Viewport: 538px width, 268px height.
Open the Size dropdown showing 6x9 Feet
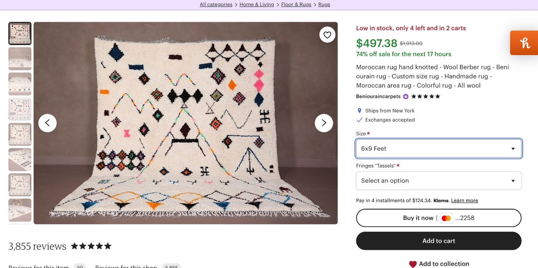(x=439, y=148)
